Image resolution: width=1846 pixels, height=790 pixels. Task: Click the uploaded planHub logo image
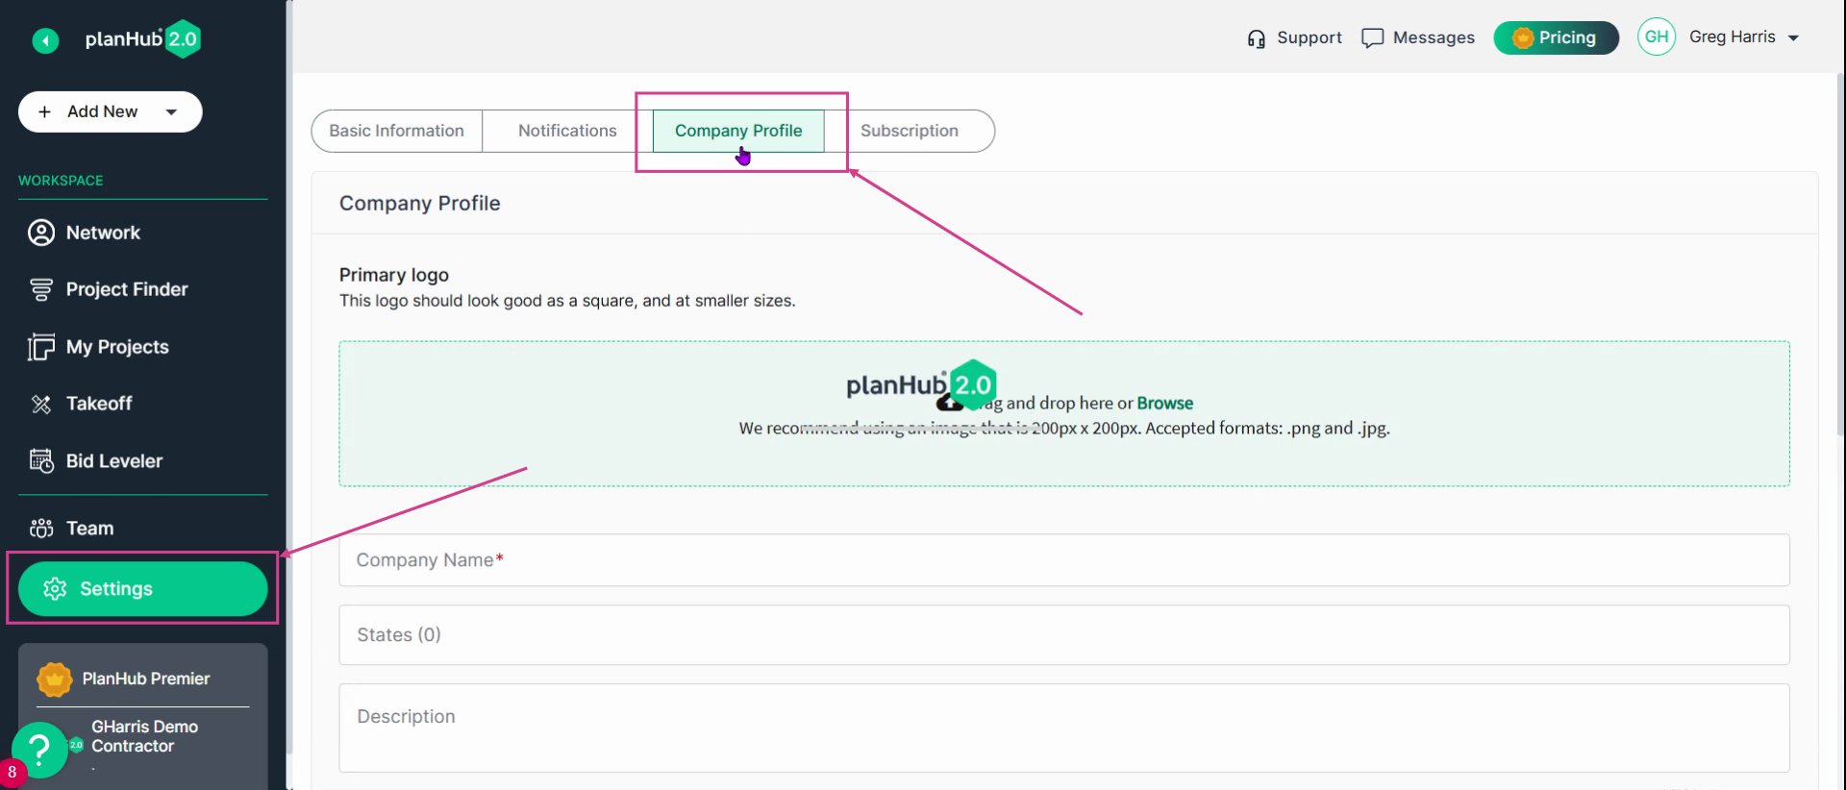click(921, 385)
